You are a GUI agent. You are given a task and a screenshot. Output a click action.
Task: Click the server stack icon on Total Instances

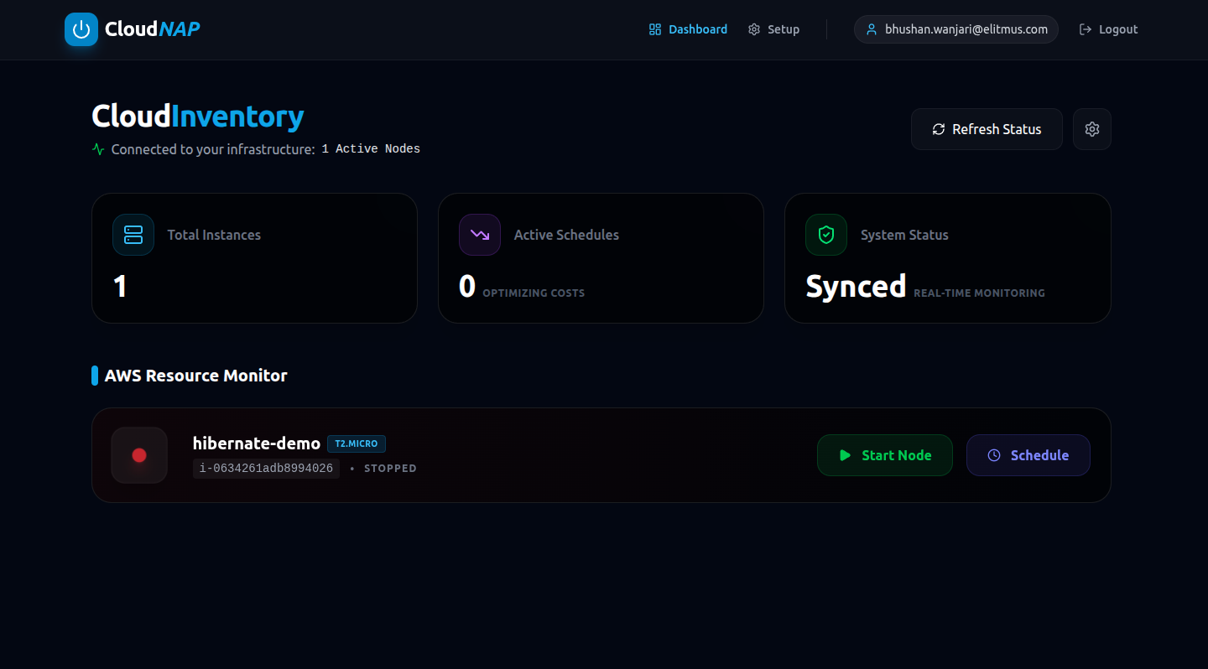[133, 235]
